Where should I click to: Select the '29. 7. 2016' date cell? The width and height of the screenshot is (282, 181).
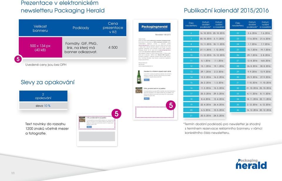pos(252,55)
